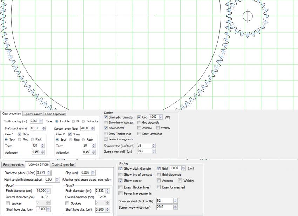Choose Ring shape for Gear 1
This screenshot has height=216, width=298.
coord(20,140)
